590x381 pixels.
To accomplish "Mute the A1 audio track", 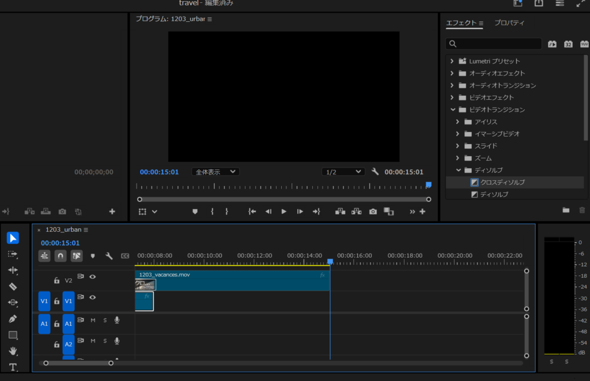I will tap(93, 320).
